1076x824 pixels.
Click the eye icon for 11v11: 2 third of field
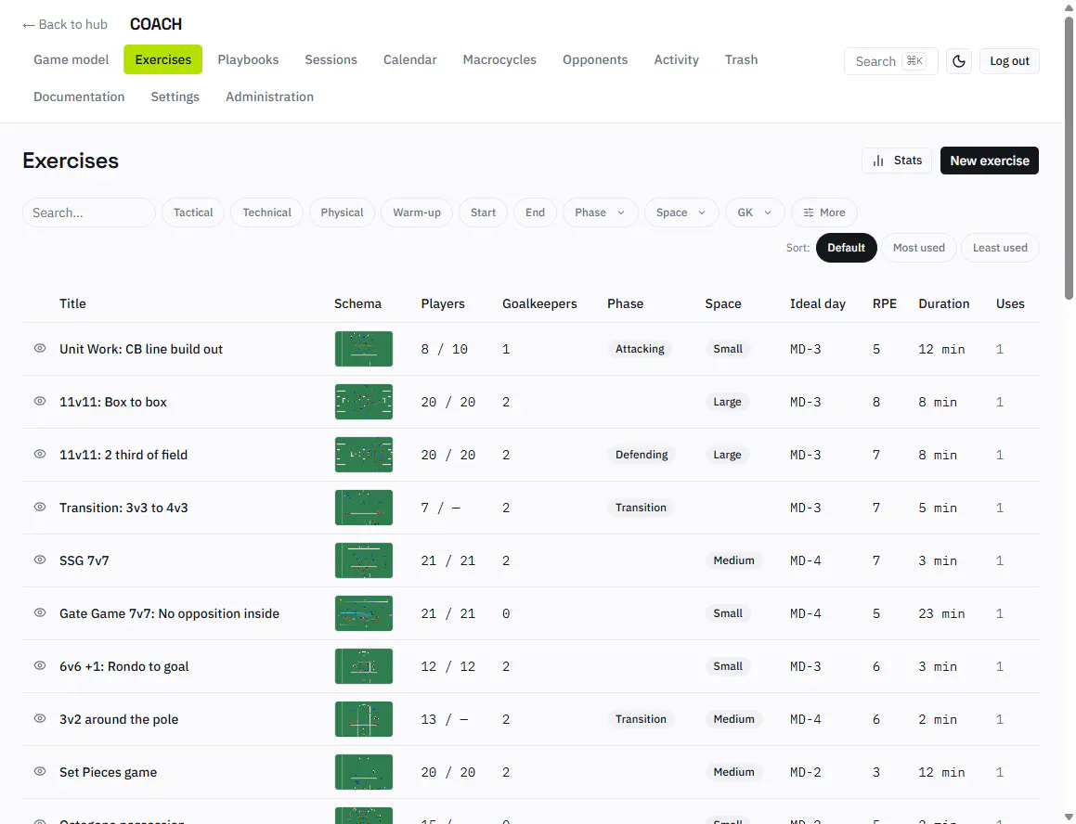coord(40,454)
